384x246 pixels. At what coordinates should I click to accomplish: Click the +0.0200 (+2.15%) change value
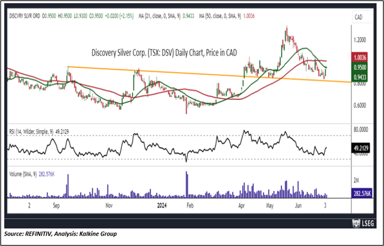click(119, 16)
